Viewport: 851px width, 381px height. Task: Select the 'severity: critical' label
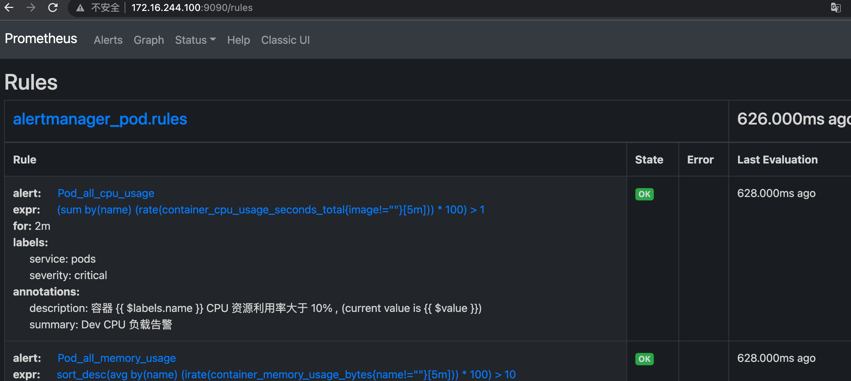tap(68, 275)
